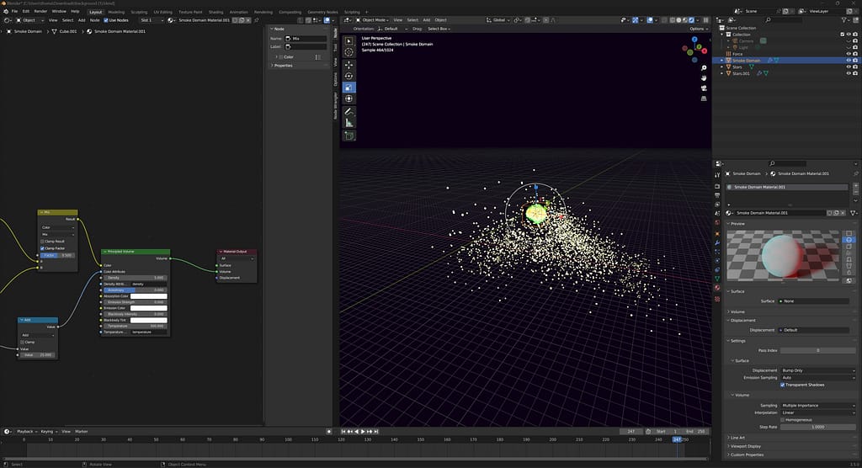Click the Annotate pencil tool
862x468 pixels.
[349, 111]
